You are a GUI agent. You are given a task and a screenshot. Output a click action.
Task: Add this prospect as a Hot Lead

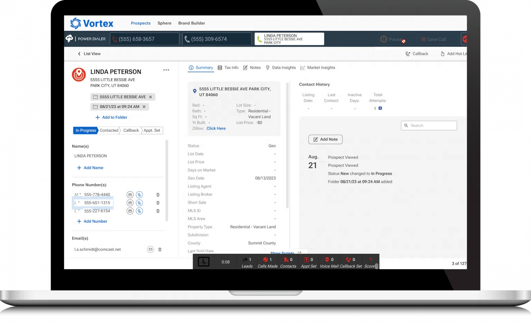pyautogui.click(x=454, y=54)
